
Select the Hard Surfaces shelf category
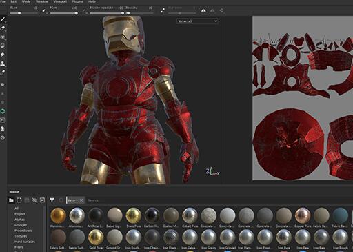point(25,242)
